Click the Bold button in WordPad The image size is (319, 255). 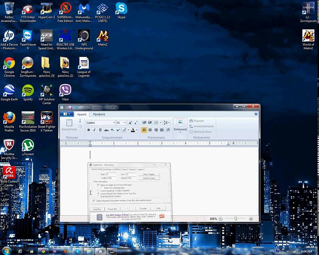89,130
